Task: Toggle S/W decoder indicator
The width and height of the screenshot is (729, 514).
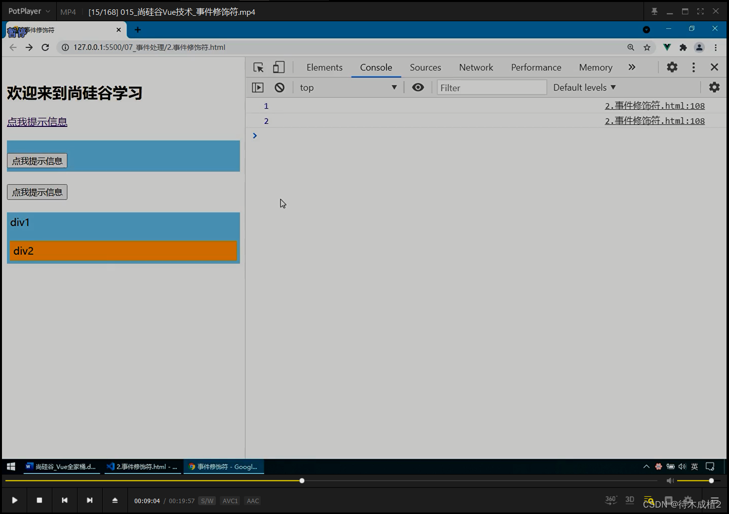Action: (x=207, y=501)
